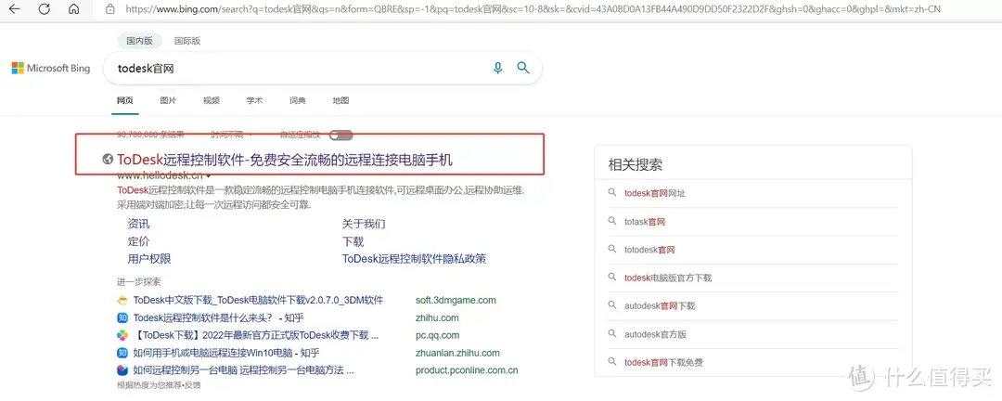The width and height of the screenshot is (1002, 401).
Task: Select the 国内版 search mode
Action: pos(139,41)
